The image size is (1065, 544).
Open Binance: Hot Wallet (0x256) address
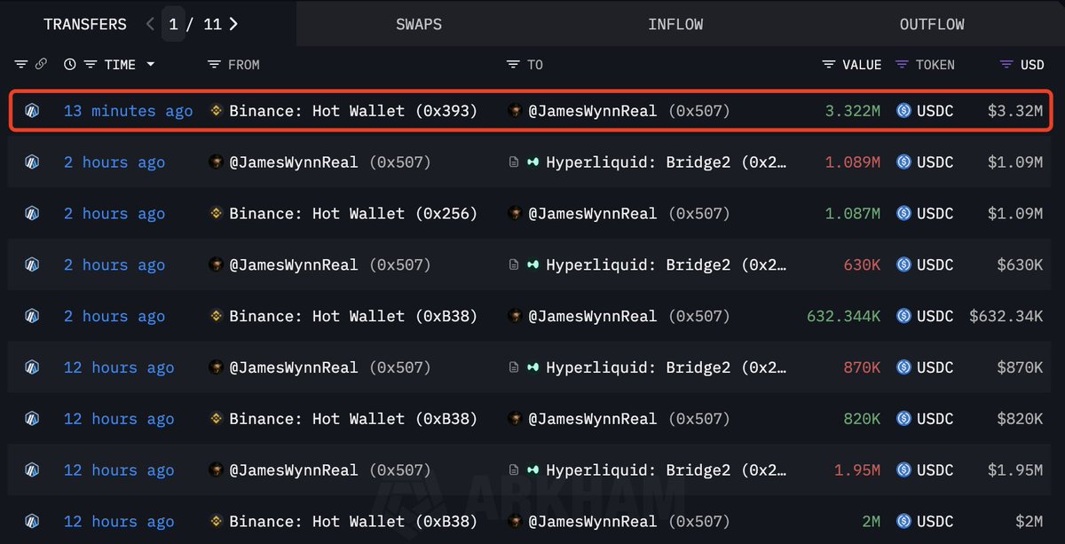[x=352, y=214]
